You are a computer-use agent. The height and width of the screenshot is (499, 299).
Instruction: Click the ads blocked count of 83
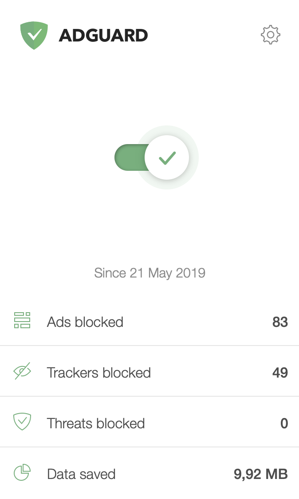click(x=280, y=322)
